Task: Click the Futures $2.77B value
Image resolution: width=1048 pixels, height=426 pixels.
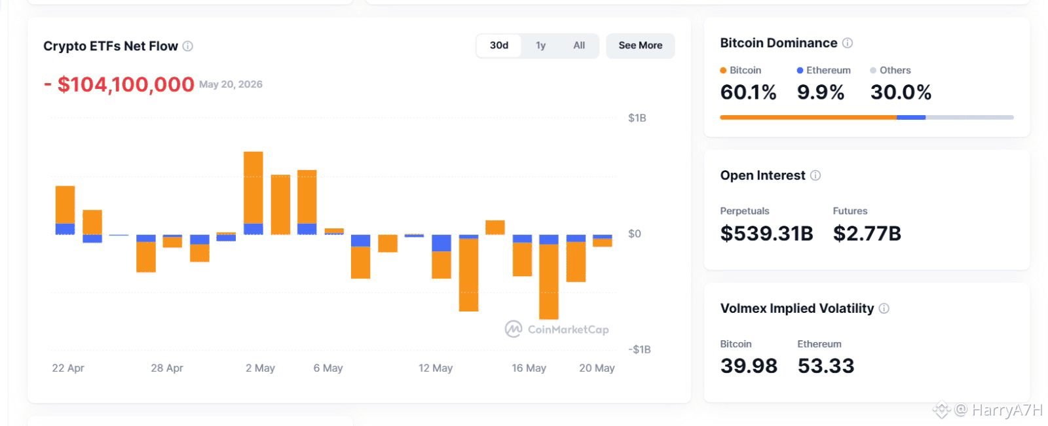Action: point(867,234)
